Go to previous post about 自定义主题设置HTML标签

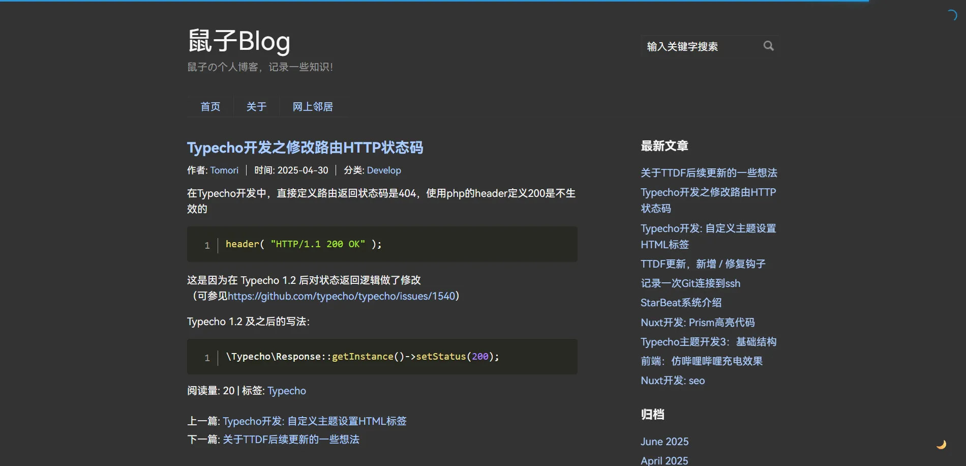[x=315, y=421]
